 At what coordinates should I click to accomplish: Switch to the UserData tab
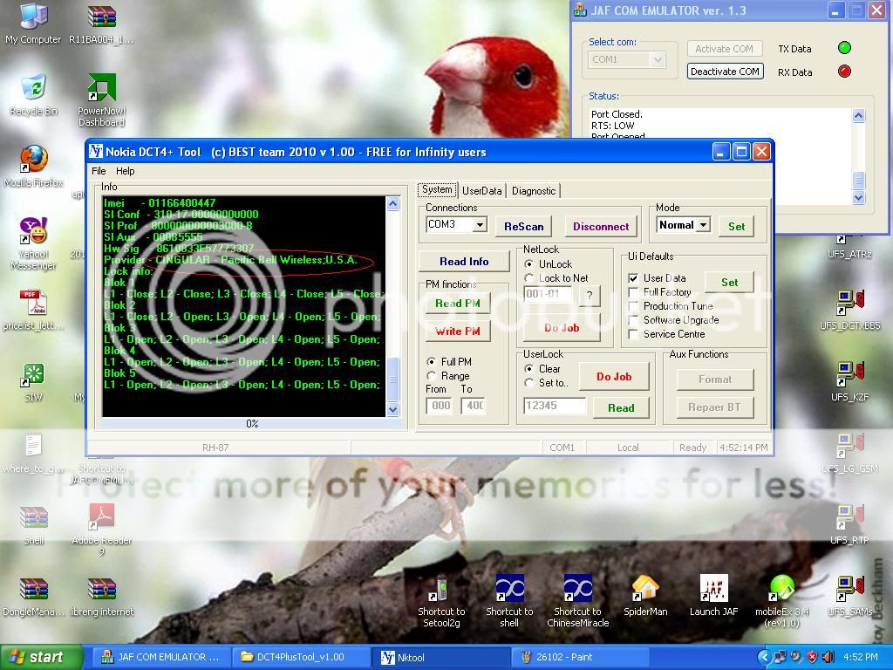tap(481, 191)
